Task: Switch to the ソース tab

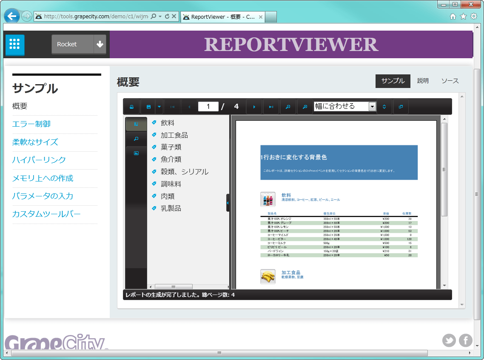Action: pos(450,81)
